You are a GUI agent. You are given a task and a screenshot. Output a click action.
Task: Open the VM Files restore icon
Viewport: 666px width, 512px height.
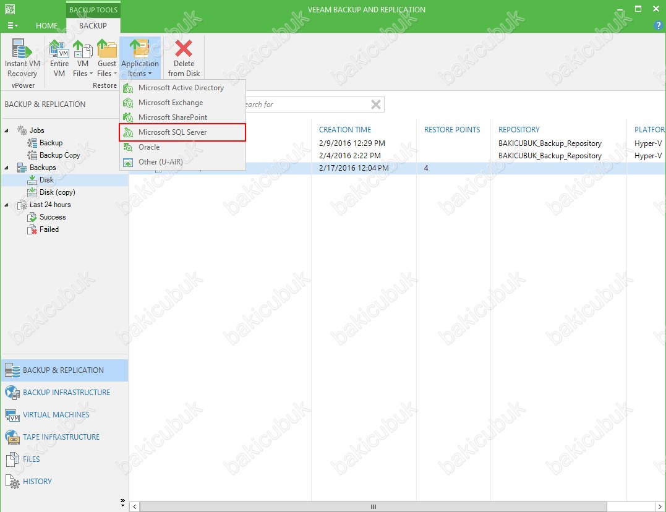pos(82,48)
